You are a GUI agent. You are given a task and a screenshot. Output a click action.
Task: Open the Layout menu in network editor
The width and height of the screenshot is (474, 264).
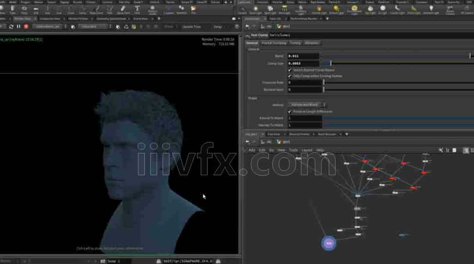pyautogui.click(x=307, y=150)
